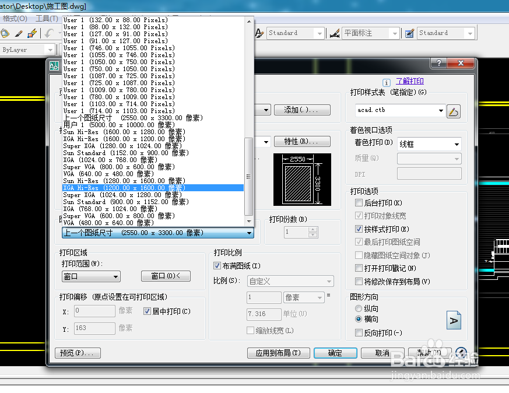Click the undo arrow toolbar icon
The height and width of the screenshot is (393, 509).
(x=50, y=33)
